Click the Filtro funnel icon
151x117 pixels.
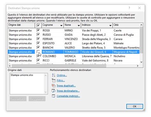54,80
